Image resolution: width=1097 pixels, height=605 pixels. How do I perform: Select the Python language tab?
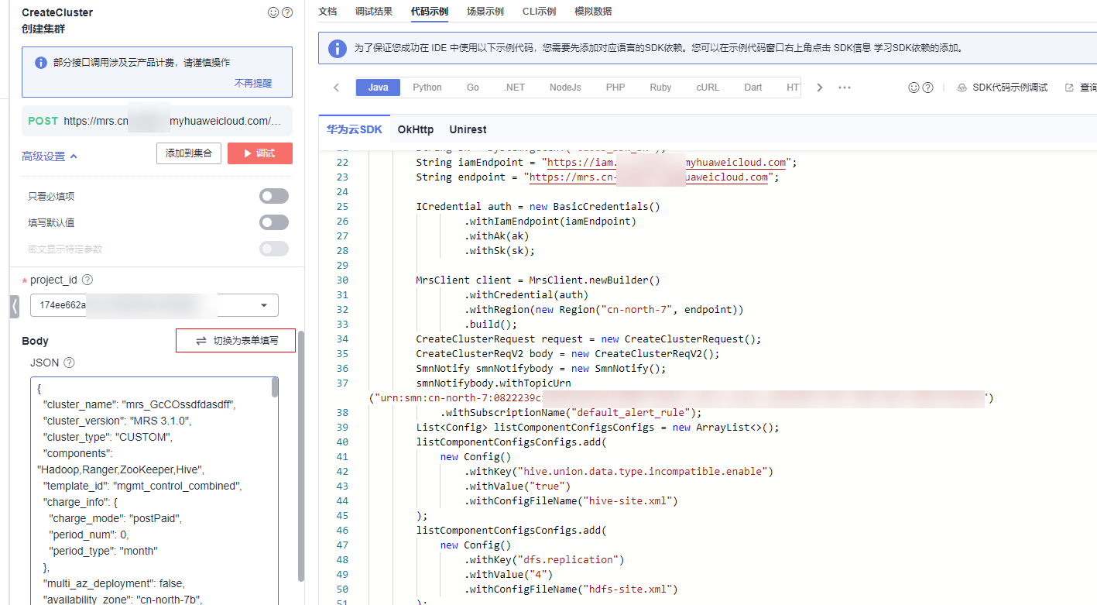427,88
